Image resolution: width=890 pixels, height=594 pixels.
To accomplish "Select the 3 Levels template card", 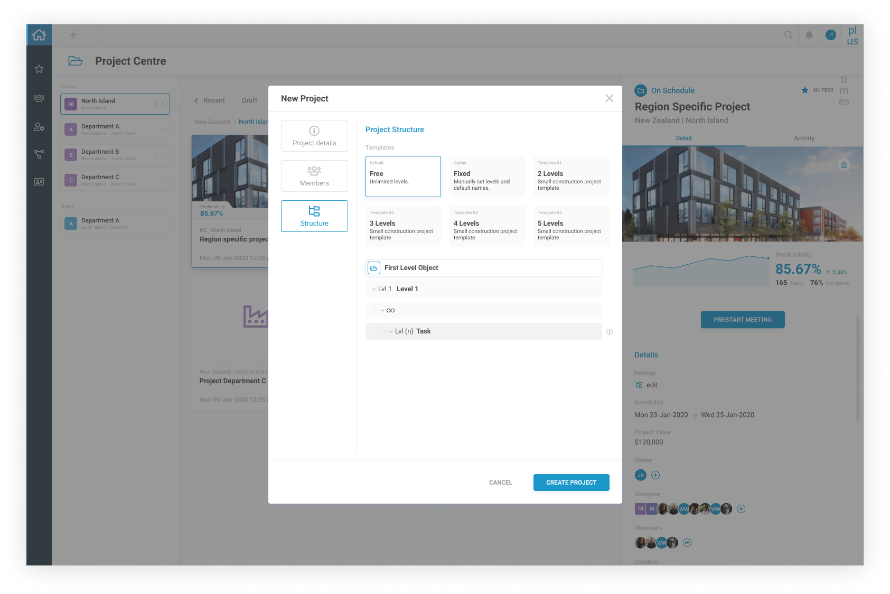I will [403, 226].
